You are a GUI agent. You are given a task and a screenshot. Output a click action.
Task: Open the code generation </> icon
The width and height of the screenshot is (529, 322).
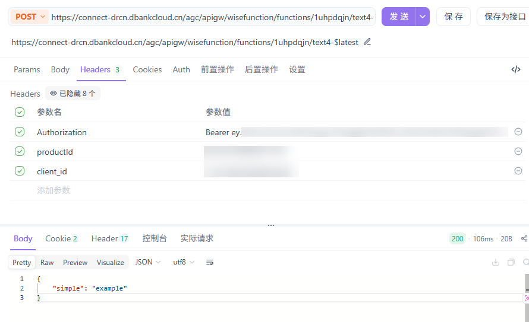click(x=515, y=69)
